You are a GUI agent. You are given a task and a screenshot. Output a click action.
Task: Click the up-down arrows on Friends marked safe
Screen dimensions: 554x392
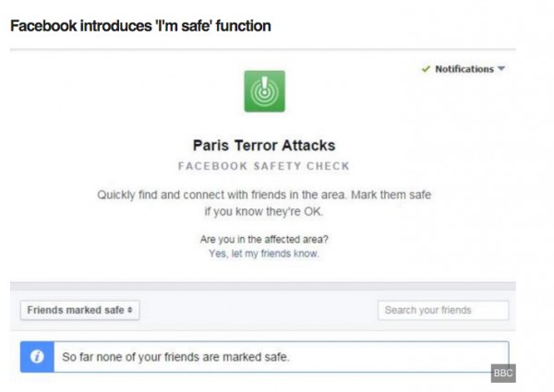coord(130,311)
